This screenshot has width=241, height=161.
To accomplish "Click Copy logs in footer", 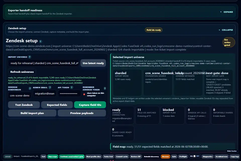I will tap(235, 156).
